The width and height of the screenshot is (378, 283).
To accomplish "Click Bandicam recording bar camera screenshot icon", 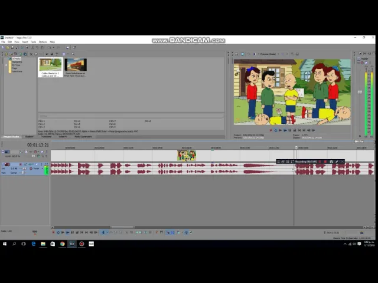I will (x=331, y=162).
